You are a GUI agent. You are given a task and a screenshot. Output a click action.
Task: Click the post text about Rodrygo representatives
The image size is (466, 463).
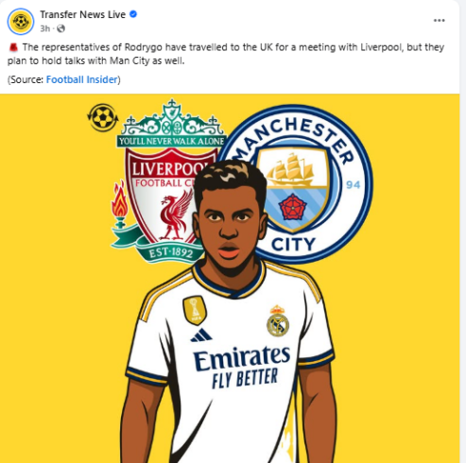[226, 54]
